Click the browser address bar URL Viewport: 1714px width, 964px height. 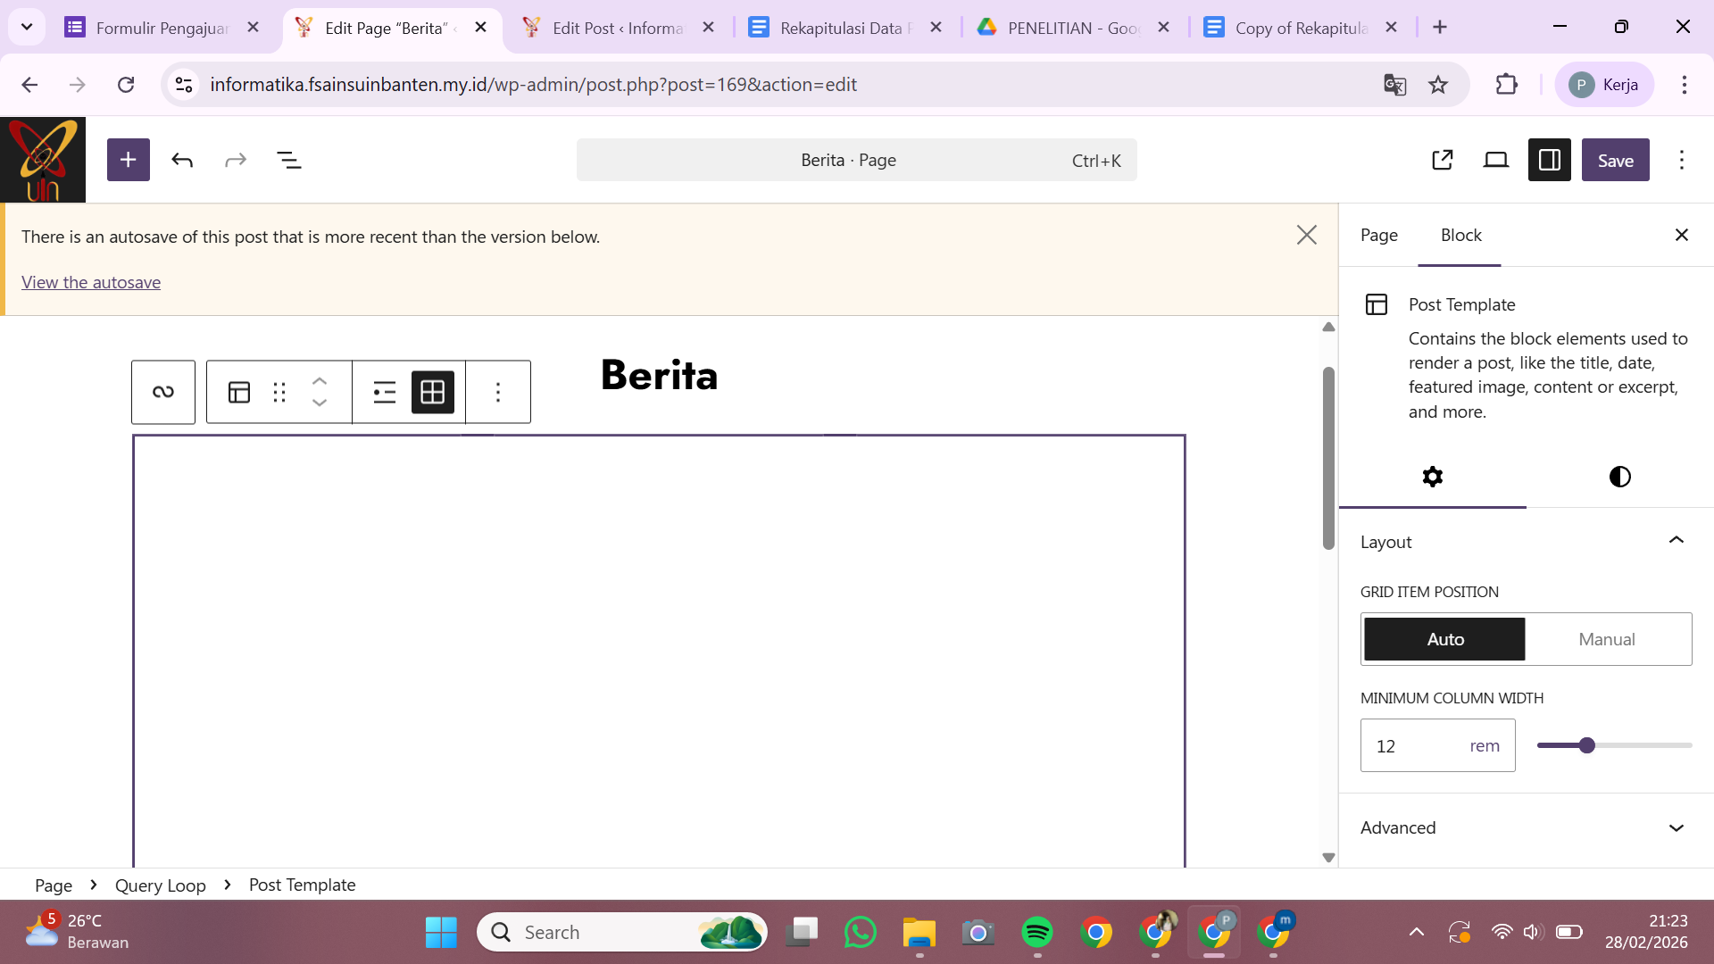point(533,85)
